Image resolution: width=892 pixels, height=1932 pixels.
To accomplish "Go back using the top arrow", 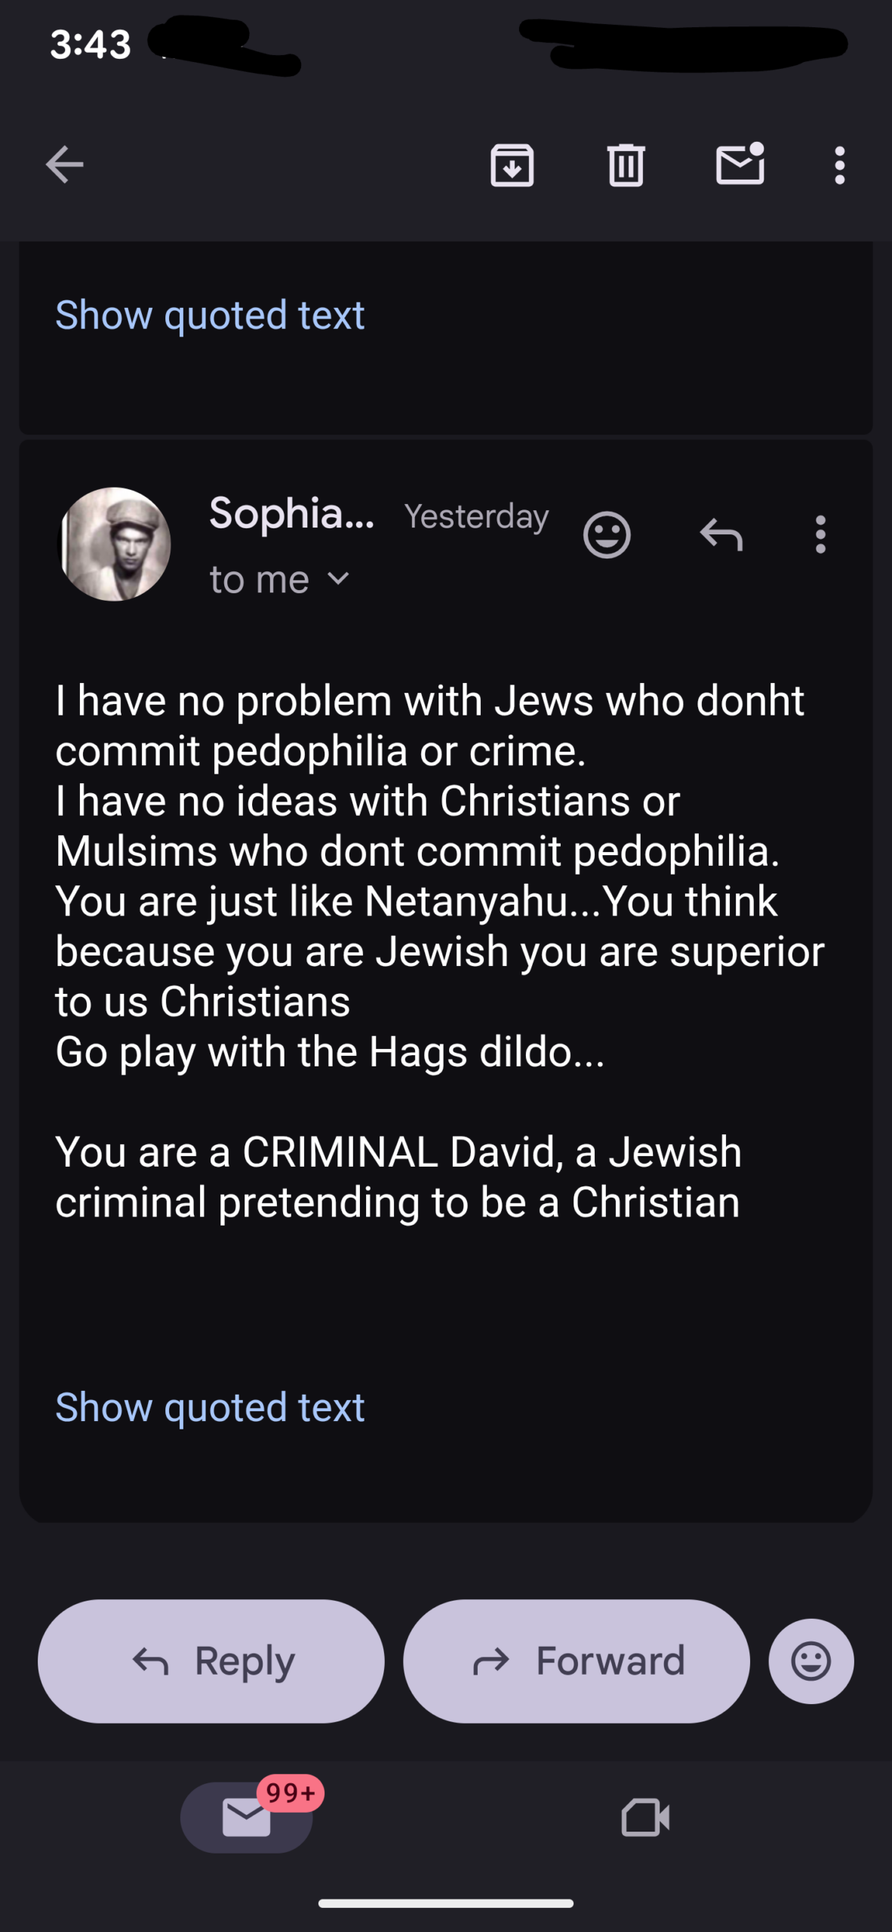I will tap(64, 165).
